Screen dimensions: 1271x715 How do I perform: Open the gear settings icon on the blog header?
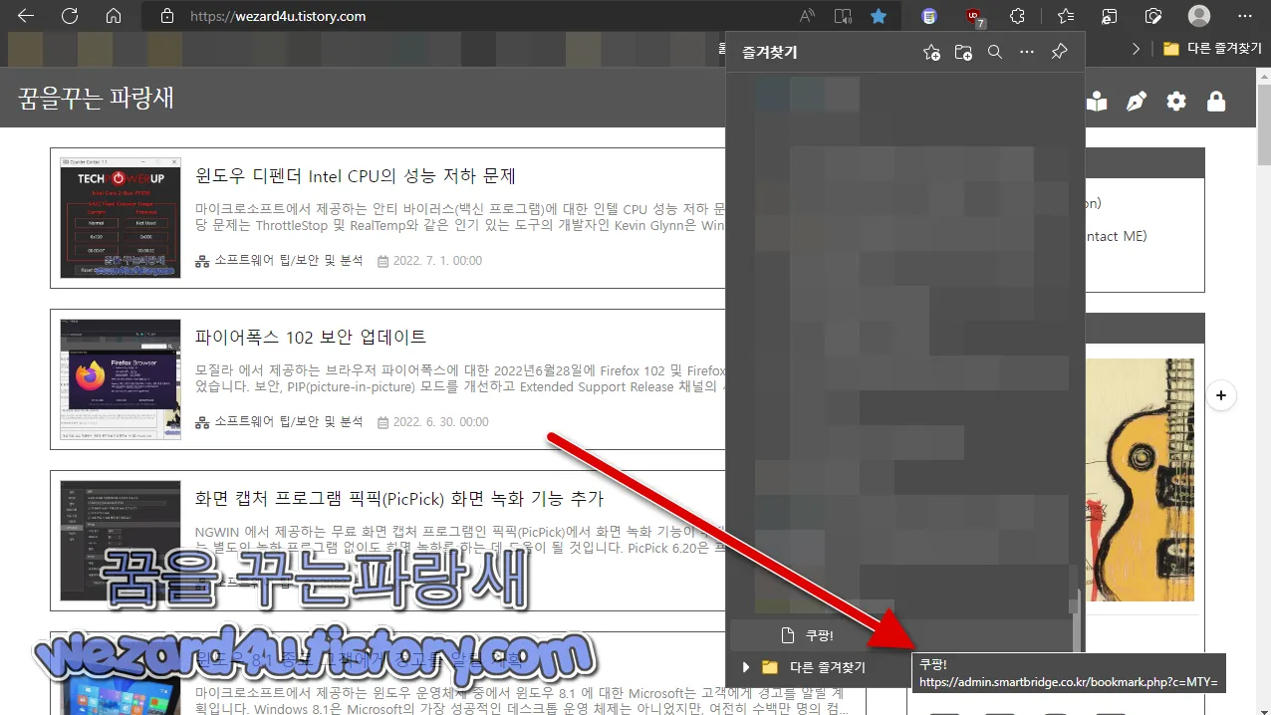tap(1176, 101)
